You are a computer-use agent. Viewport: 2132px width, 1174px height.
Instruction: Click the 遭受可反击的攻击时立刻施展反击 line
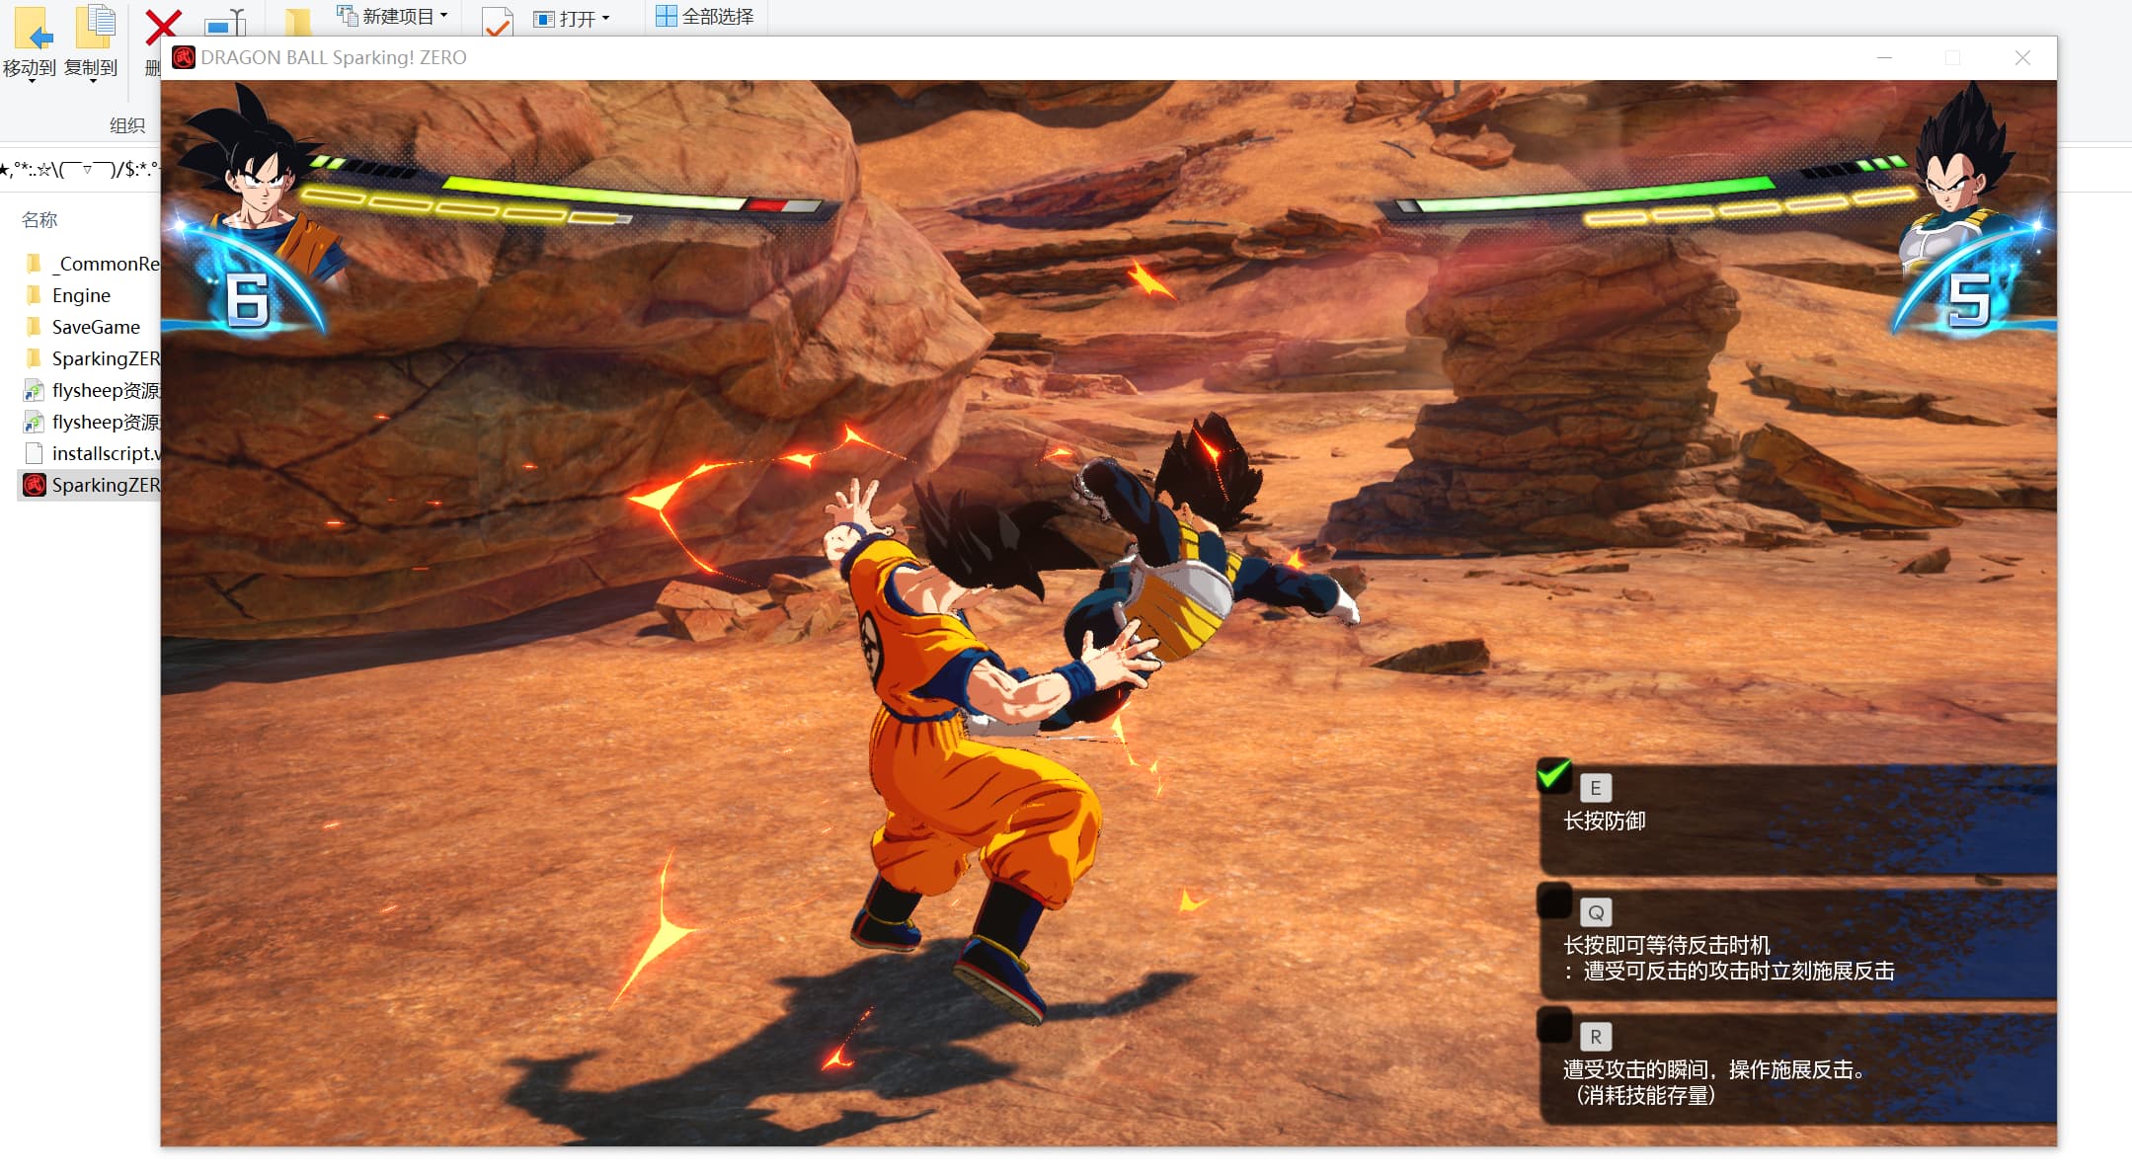[1739, 971]
